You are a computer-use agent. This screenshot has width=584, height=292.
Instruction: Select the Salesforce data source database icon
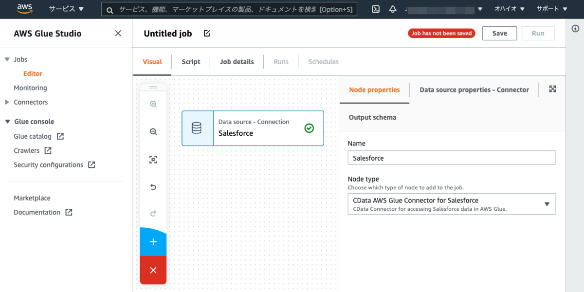point(197,128)
